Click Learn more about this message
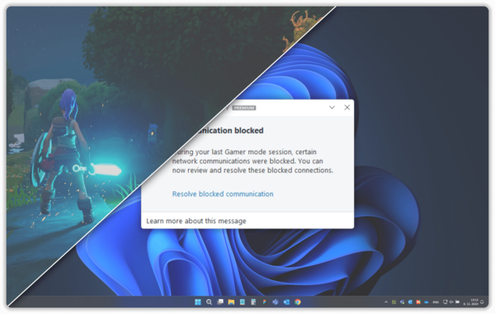This screenshot has height=314, width=495. coord(196,221)
